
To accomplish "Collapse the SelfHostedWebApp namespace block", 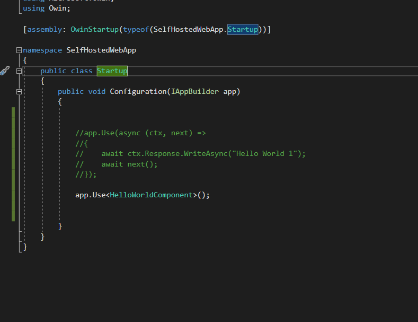I will [19, 50].
